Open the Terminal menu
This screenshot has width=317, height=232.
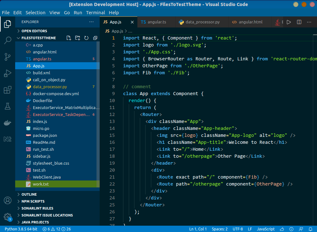[x=96, y=13]
